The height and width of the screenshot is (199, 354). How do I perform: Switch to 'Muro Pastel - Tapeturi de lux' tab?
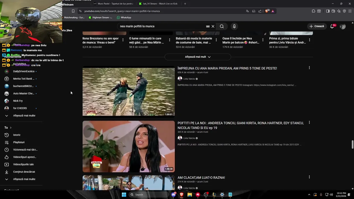[x=113, y=4]
